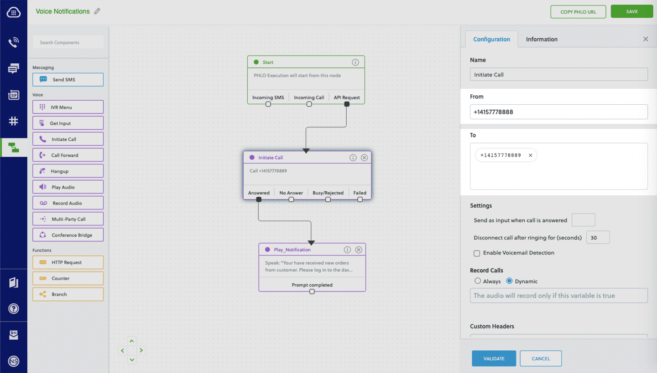Click the Failed output port
657x373 pixels.
click(360, 199)
